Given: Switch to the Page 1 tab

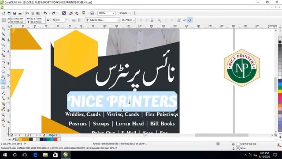Looking at the screenshot, I should (53, 135).
